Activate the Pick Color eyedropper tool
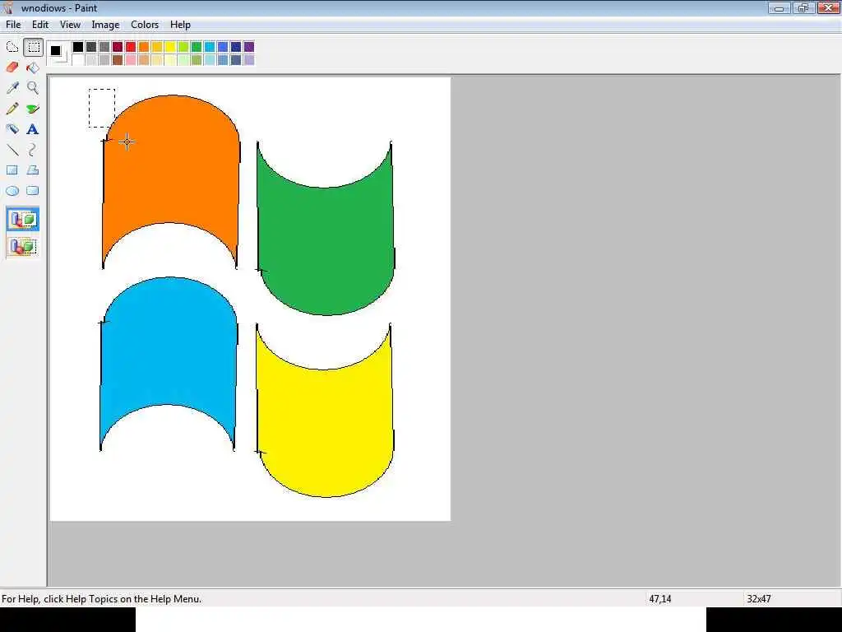842x632 pixels. click(12, 88)
